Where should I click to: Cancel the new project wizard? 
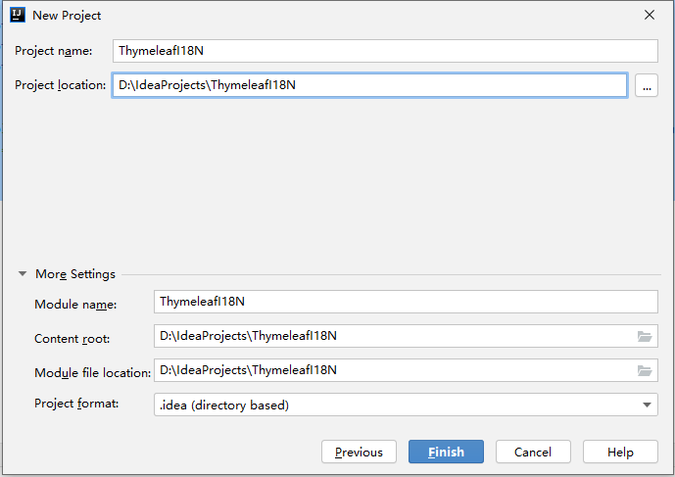tap(533, 452)
